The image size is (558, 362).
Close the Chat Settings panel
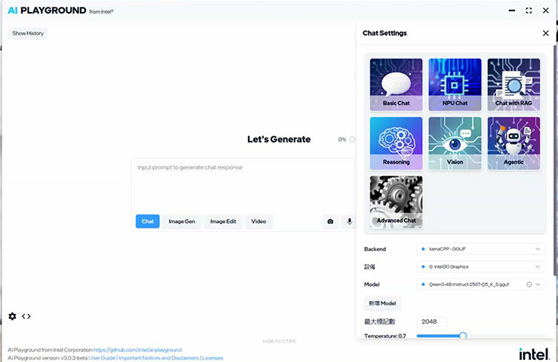[545, 33]
